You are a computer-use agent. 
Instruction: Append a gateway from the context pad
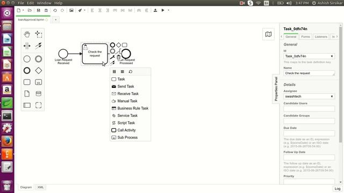(118, 45)
